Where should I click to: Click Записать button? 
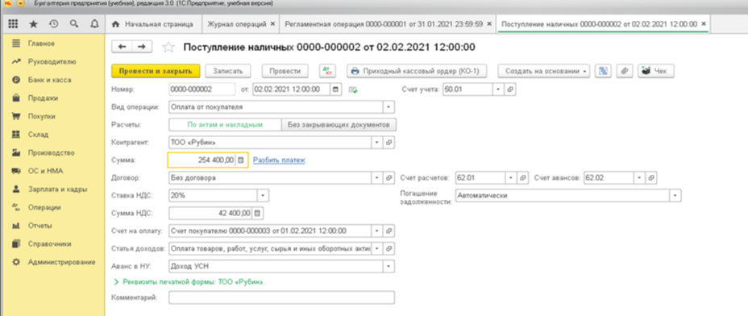[228, 71]
